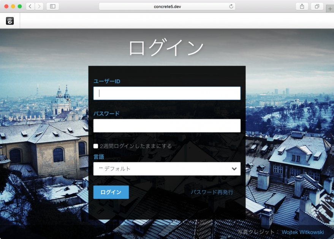
Task: Open the Safari share icon
Action: (302, 6)
